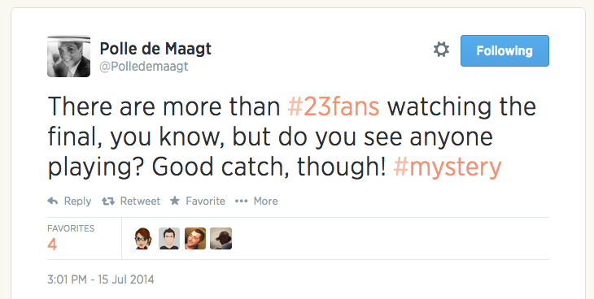Open the More ellipsis menu
The image size is (594, 299).
click(242, 201)
